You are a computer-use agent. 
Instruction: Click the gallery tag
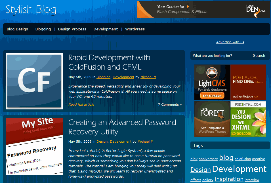pos(208,180)
